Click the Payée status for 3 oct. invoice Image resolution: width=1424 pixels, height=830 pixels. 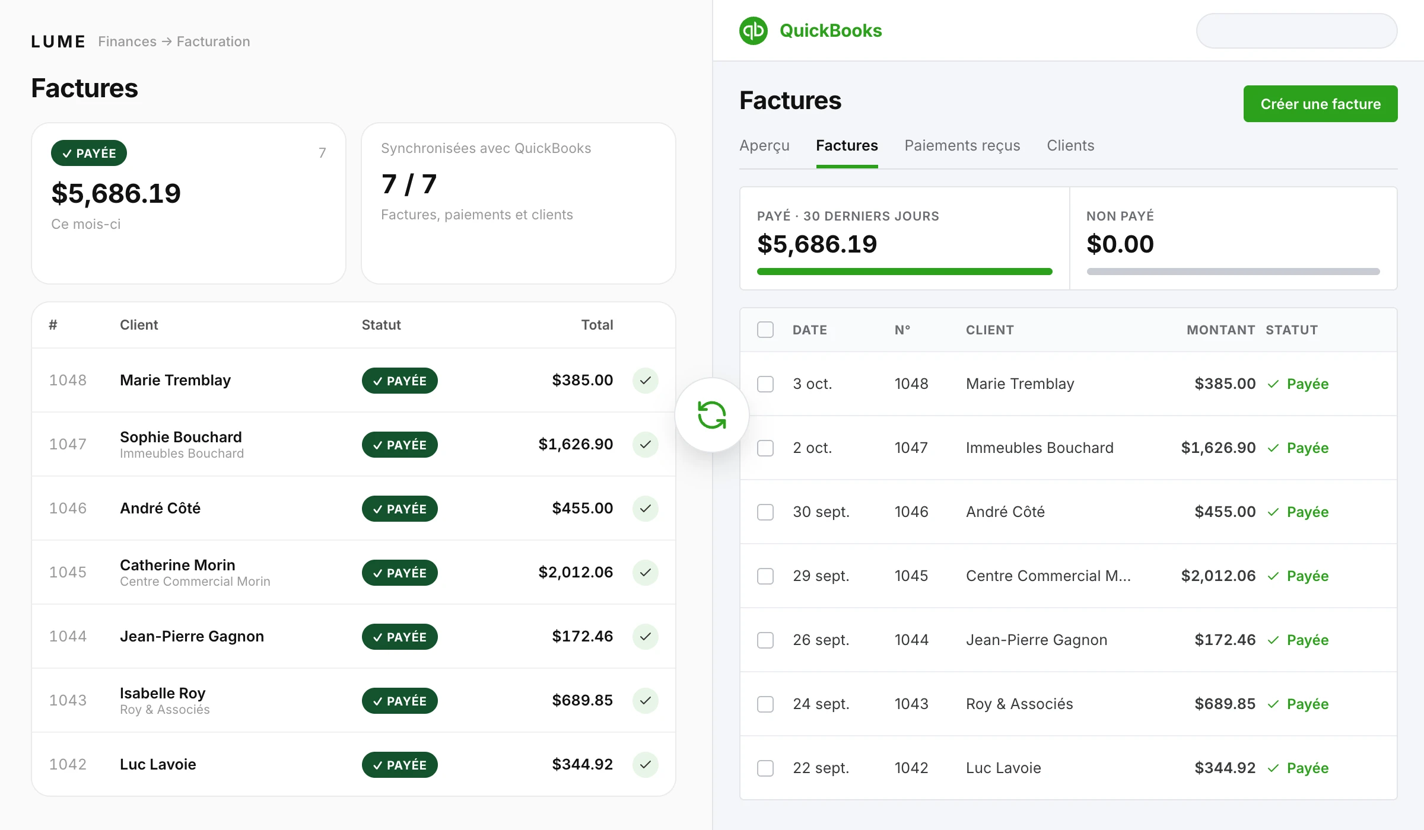tap(1298, 384)
